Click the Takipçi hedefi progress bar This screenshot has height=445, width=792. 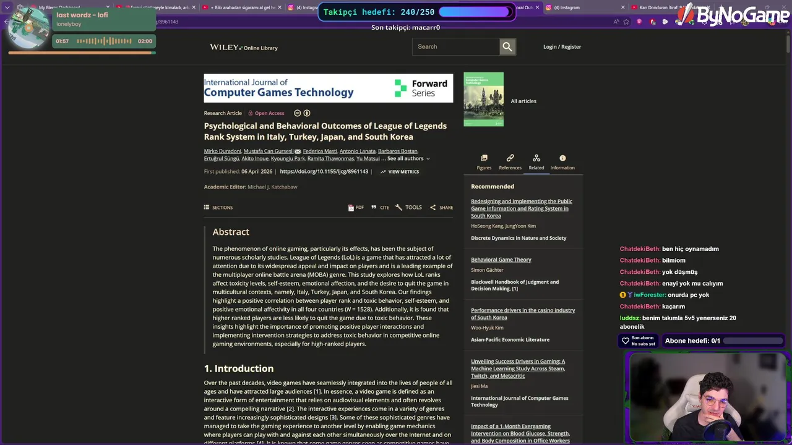pyautogui.click(x=474, y=12)
